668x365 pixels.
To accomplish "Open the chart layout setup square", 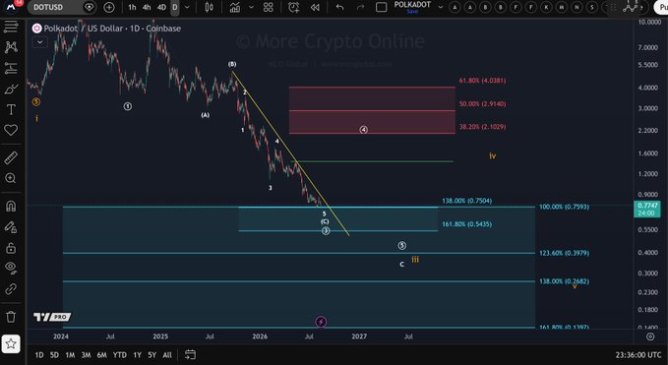I will (x=382, y=7).
